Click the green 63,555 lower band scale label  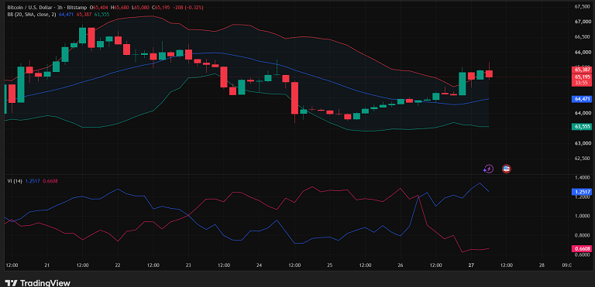pyautogui.click(x=582, y=126)
